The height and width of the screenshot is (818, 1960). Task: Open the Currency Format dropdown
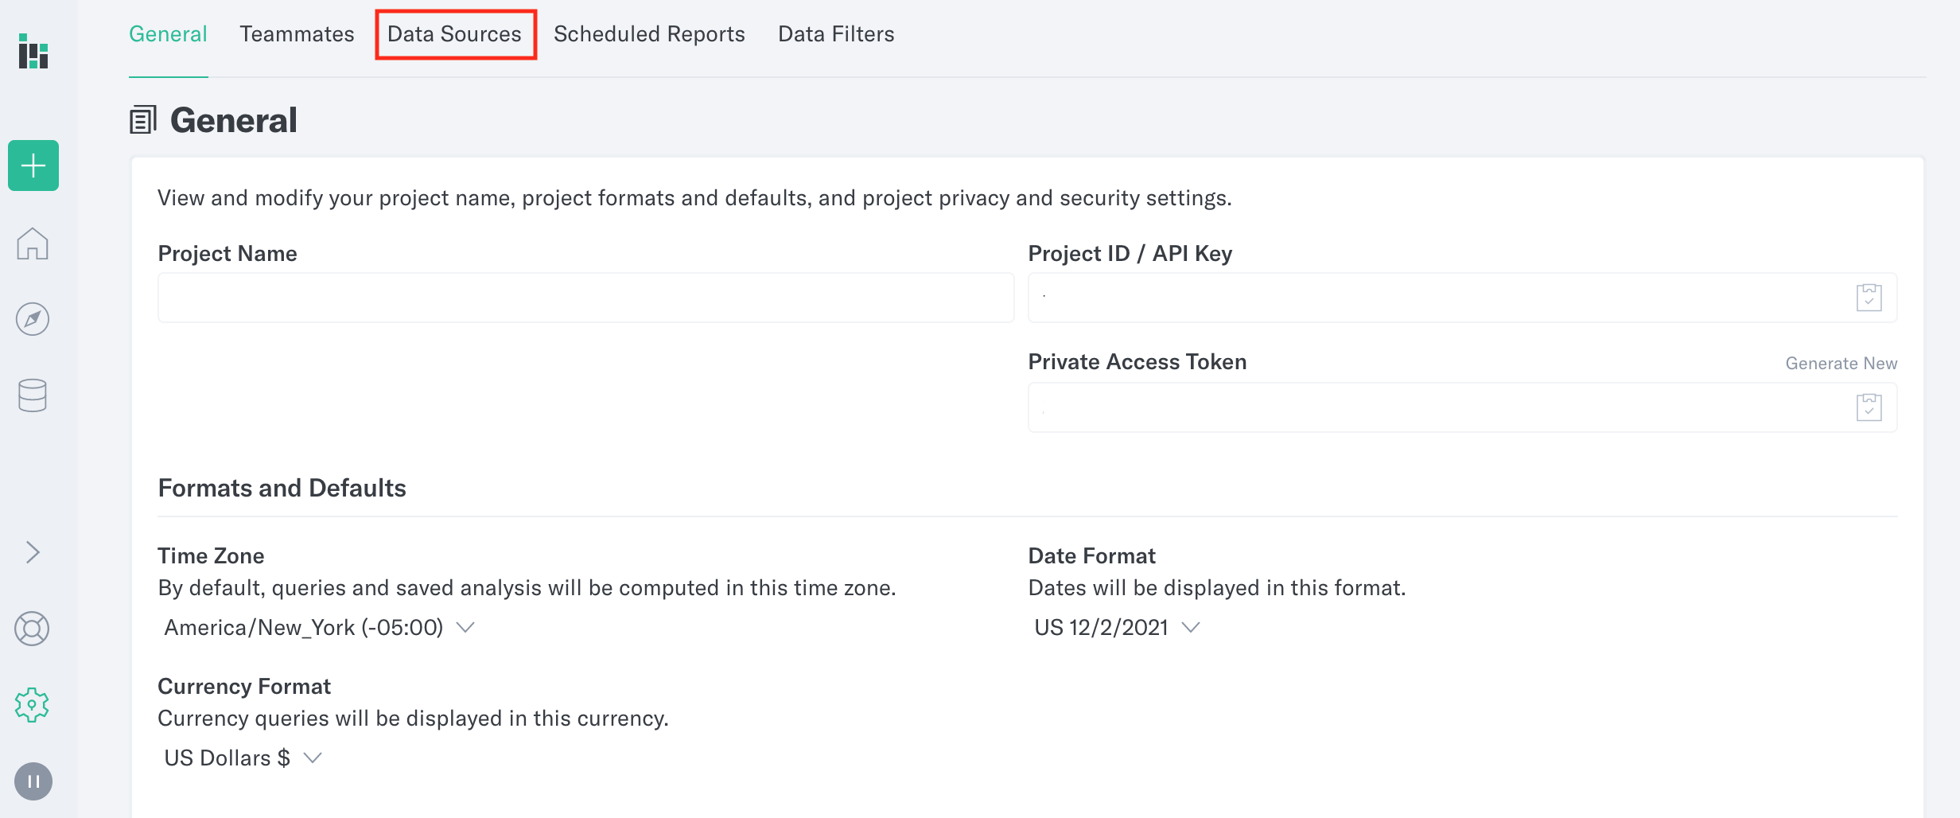point(242,758)
